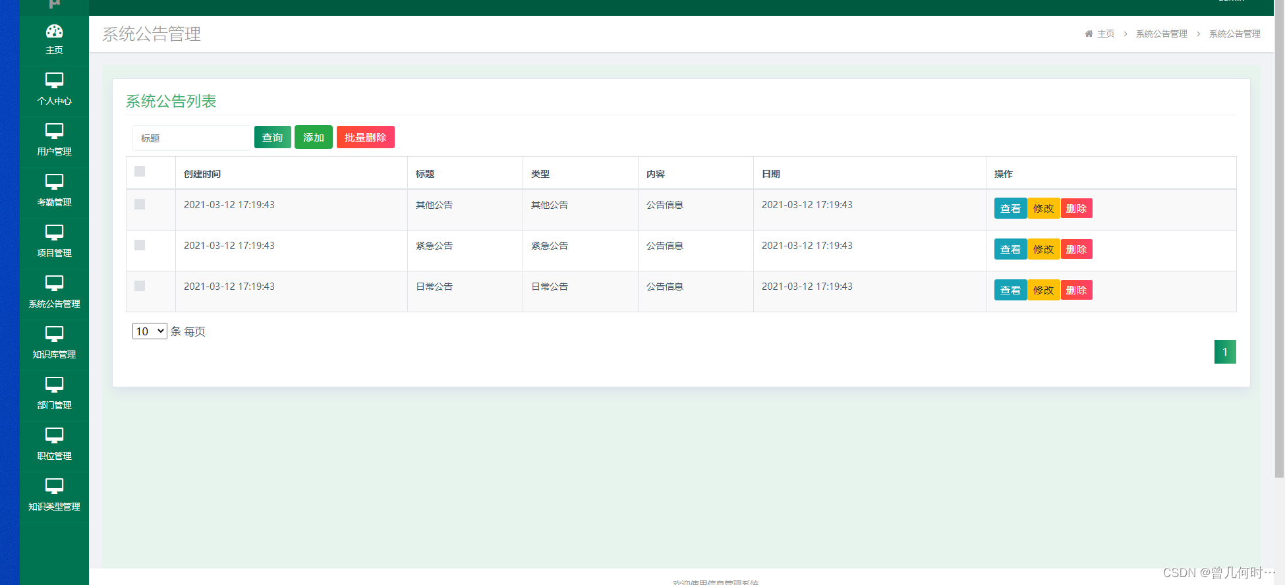
Task: Click 其他公告 in the 标题 column
Action: coord(434,205)
